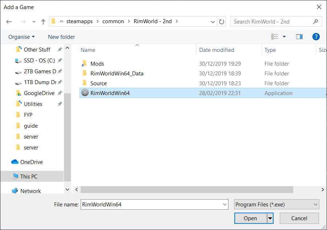Open the Program Files (*.exe) filter dropdown
Image resolution: width=327 pixels, height=230 pixels.
(x=276, y=205)
